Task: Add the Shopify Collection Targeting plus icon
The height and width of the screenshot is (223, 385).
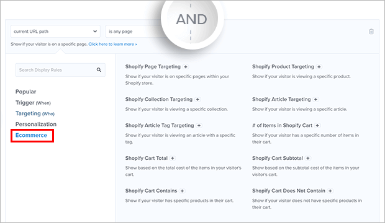Action: tap(197, 99)
